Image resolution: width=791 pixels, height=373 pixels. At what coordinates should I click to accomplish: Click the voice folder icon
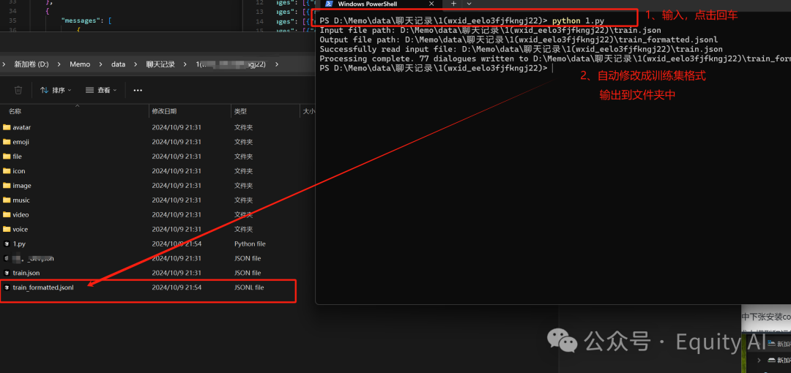[7, 230]
